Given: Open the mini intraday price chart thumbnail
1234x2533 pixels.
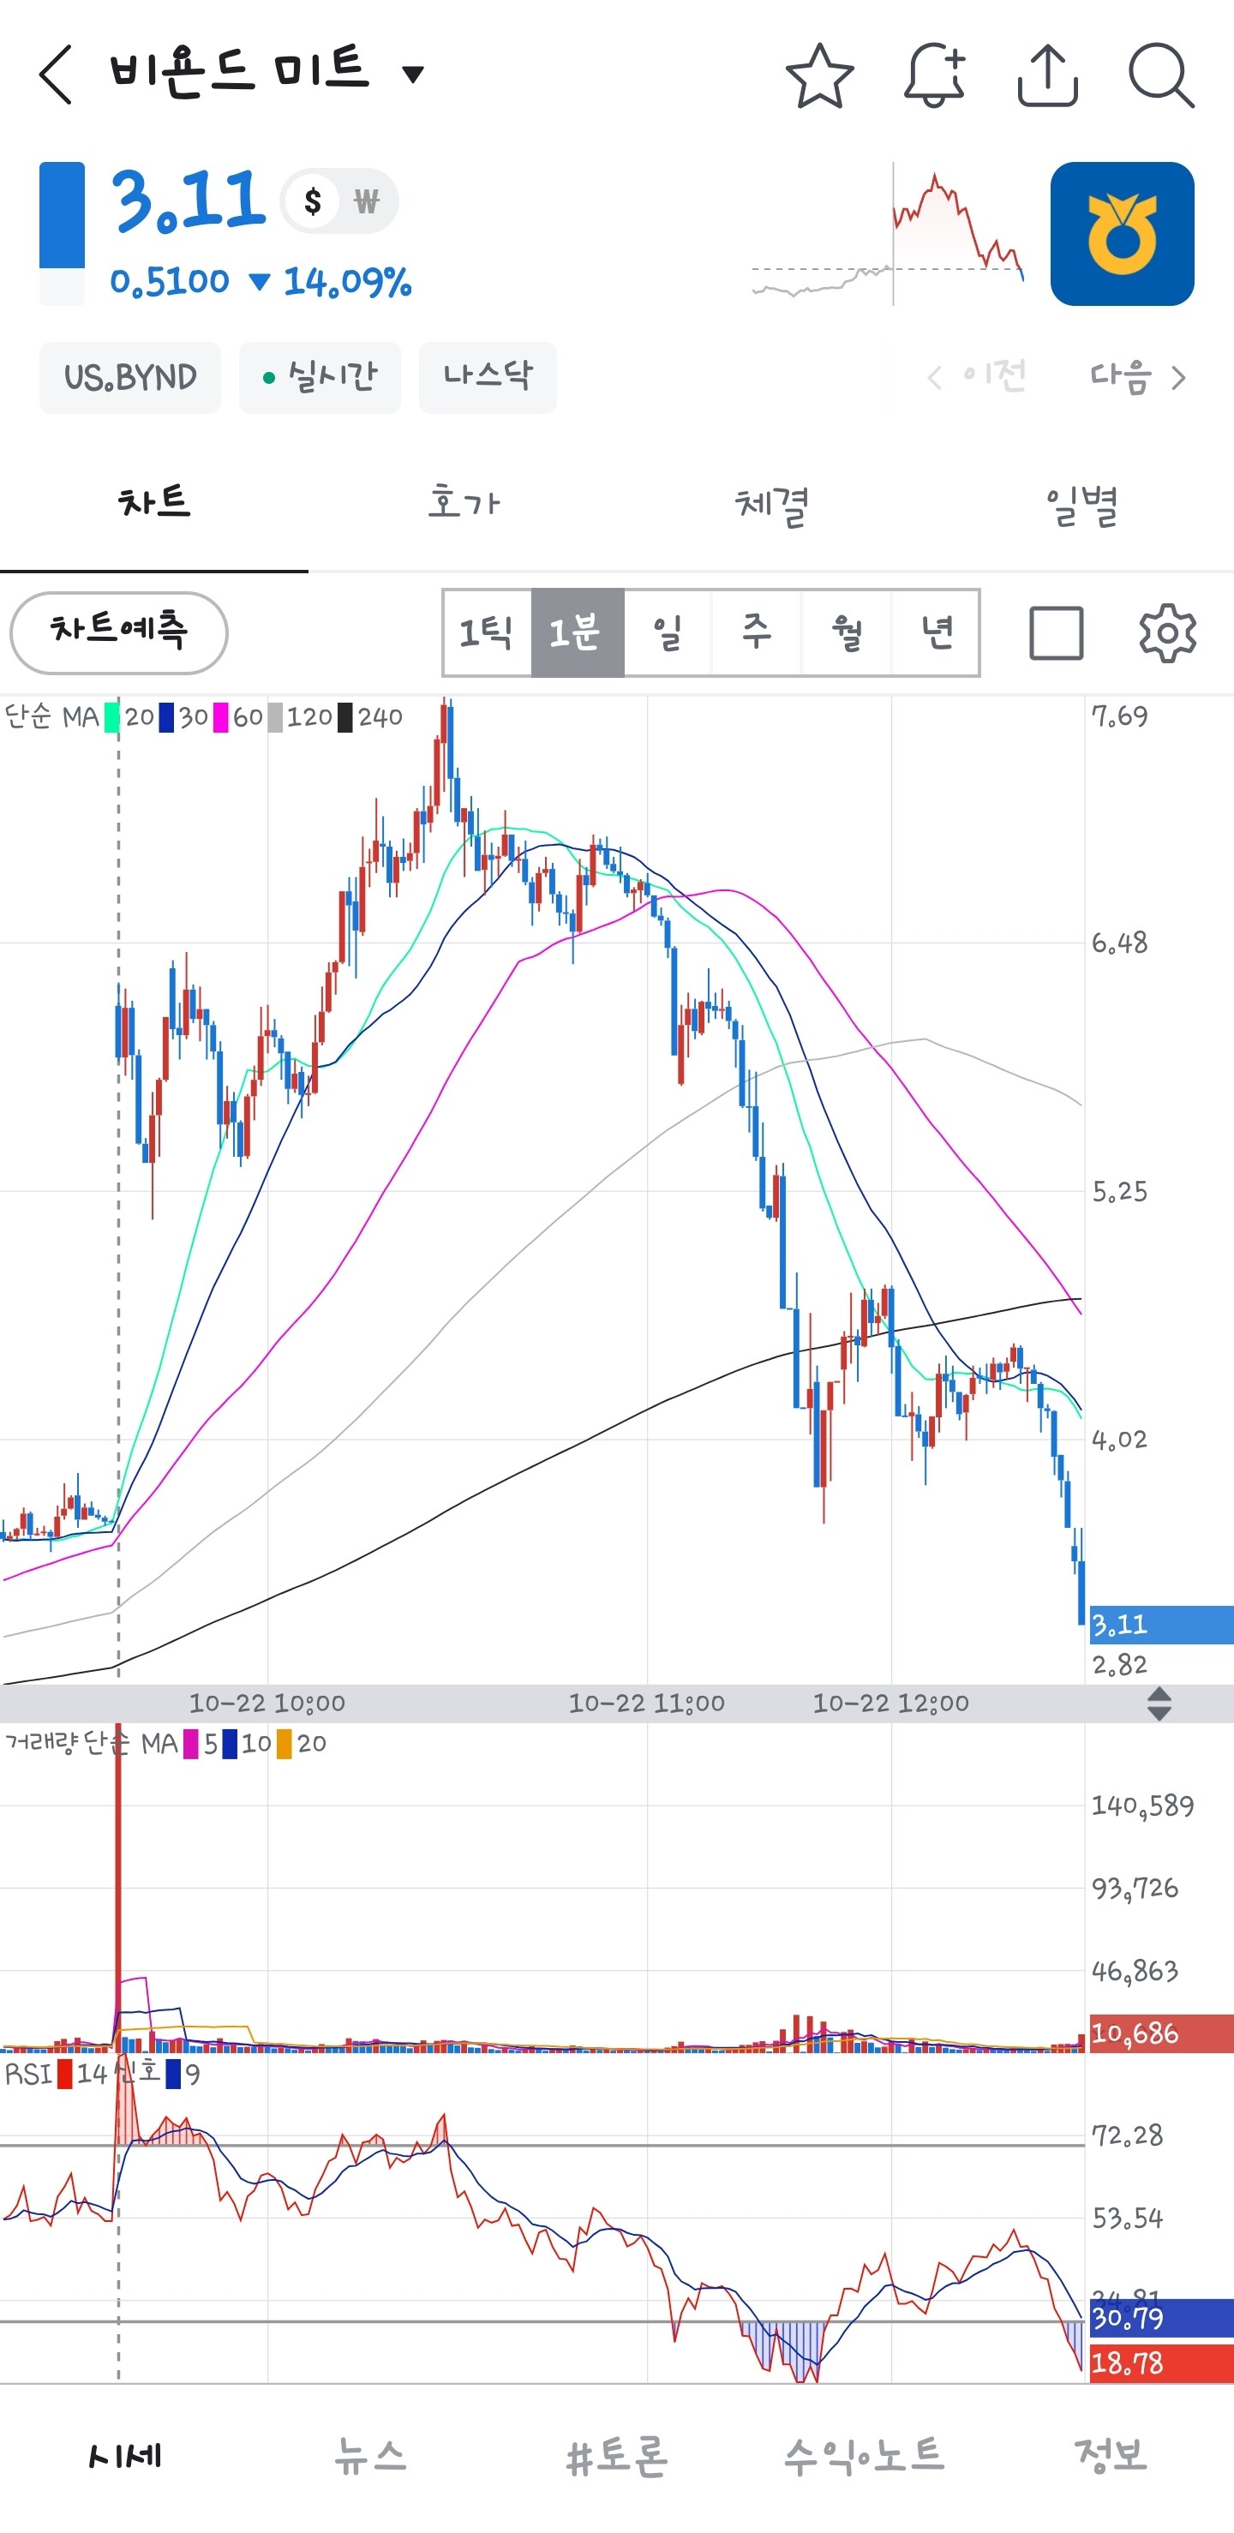Looking at the screenshot, I should tap(889, 234).
